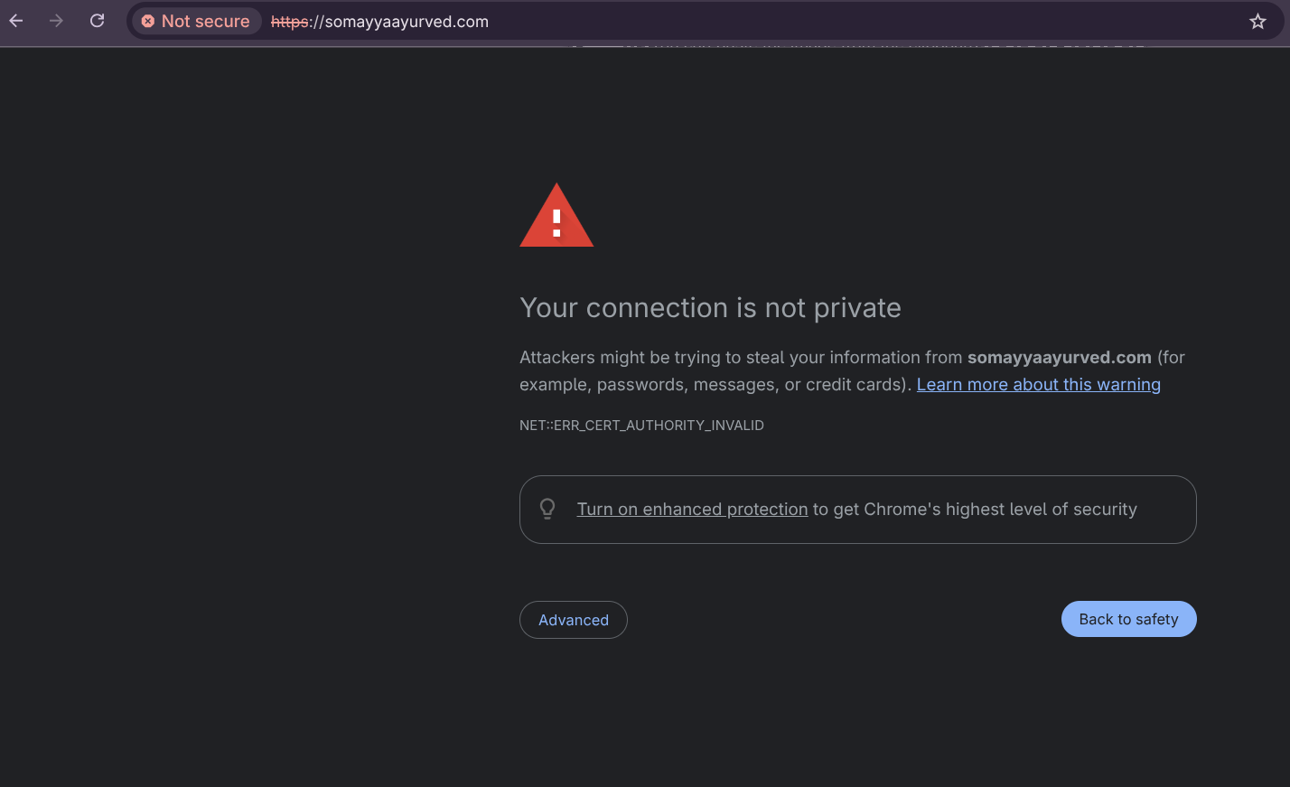Screen dimensions: 1290x787
Task: Click the Your connection is not private heading
Action: point(710,308)
